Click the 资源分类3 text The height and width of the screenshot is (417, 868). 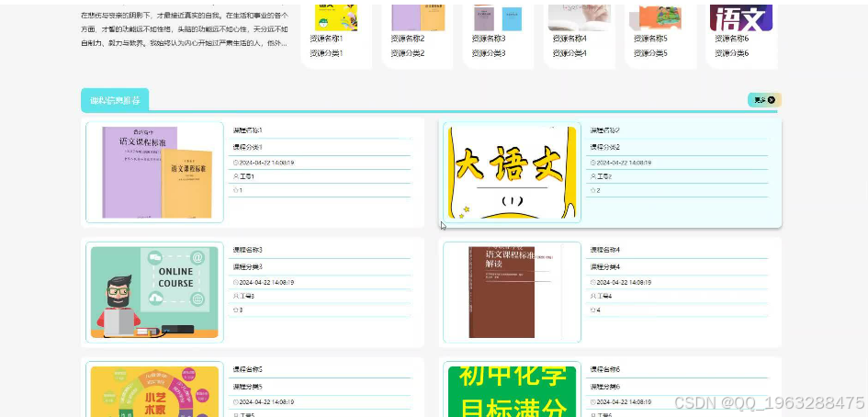[x=489, y=53]
